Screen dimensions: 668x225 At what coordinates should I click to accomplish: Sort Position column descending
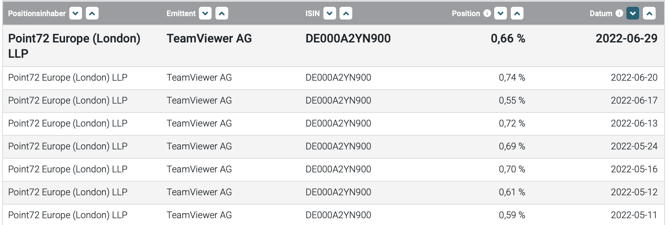pos(501,14)
